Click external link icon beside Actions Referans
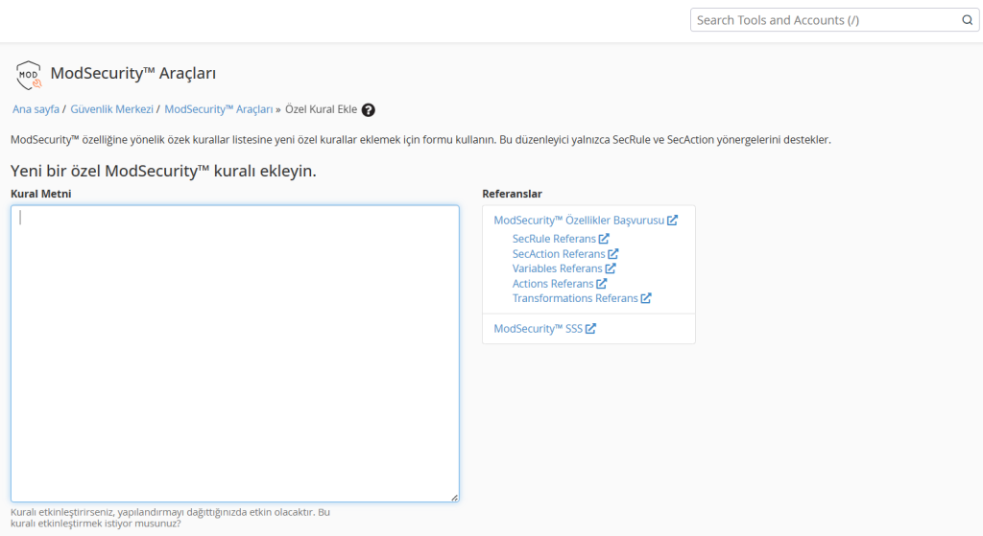 602,283
